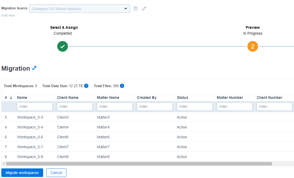The width and height of the screenshot is (294, 178).
Task: Select the Workspace_0-8 row name
Action: click(x=30, y=157)
